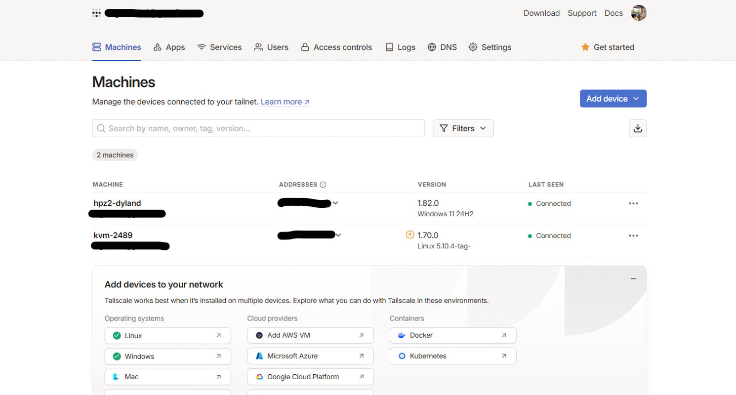Click the 2 machines count badge
736x395 pixels.
pos(115,155)
